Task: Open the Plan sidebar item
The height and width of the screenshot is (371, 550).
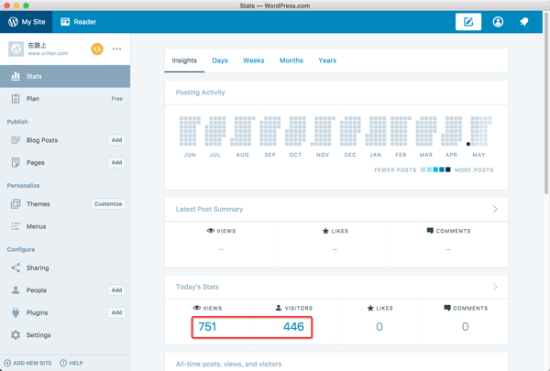Action: coord(65,99)
